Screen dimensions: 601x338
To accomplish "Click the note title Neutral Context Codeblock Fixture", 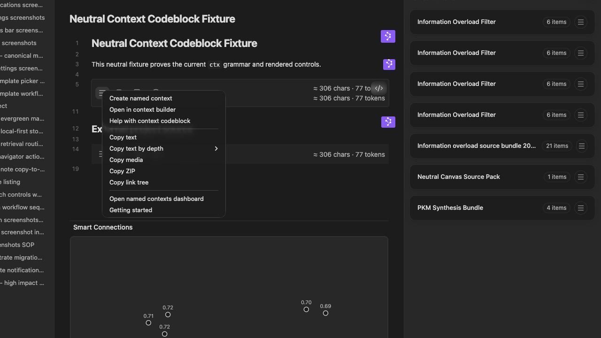I will (x=152, y=19).
